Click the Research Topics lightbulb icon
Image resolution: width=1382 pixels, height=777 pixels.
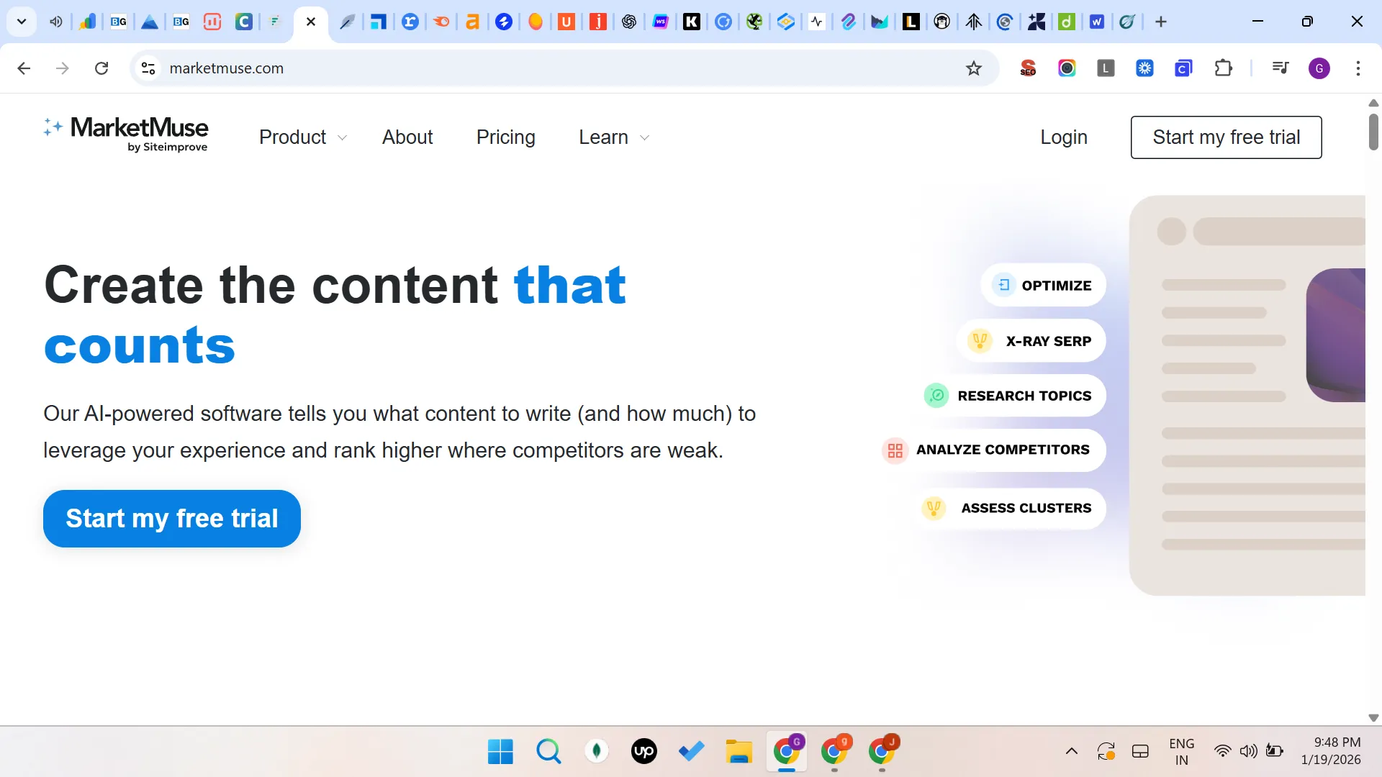(x=936, y=395)
